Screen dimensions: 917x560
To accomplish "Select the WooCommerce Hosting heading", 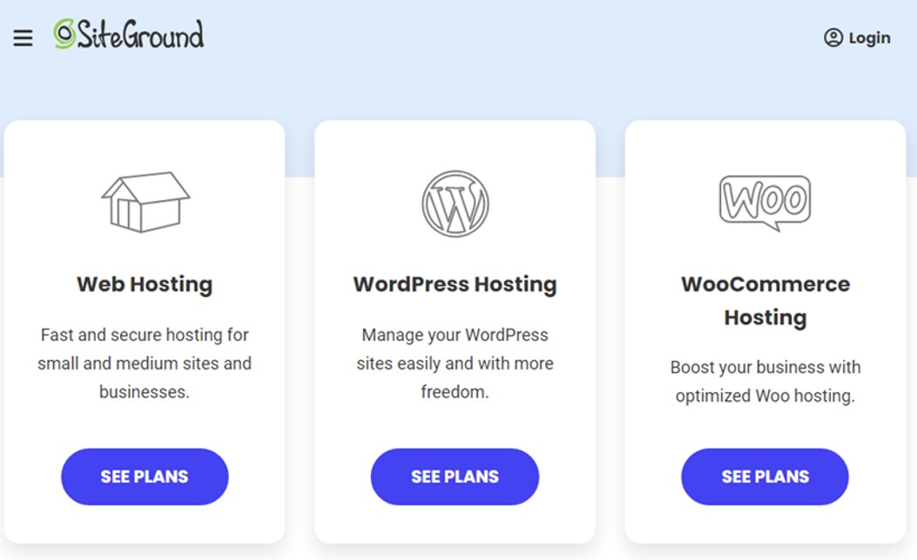I will 765,300.
